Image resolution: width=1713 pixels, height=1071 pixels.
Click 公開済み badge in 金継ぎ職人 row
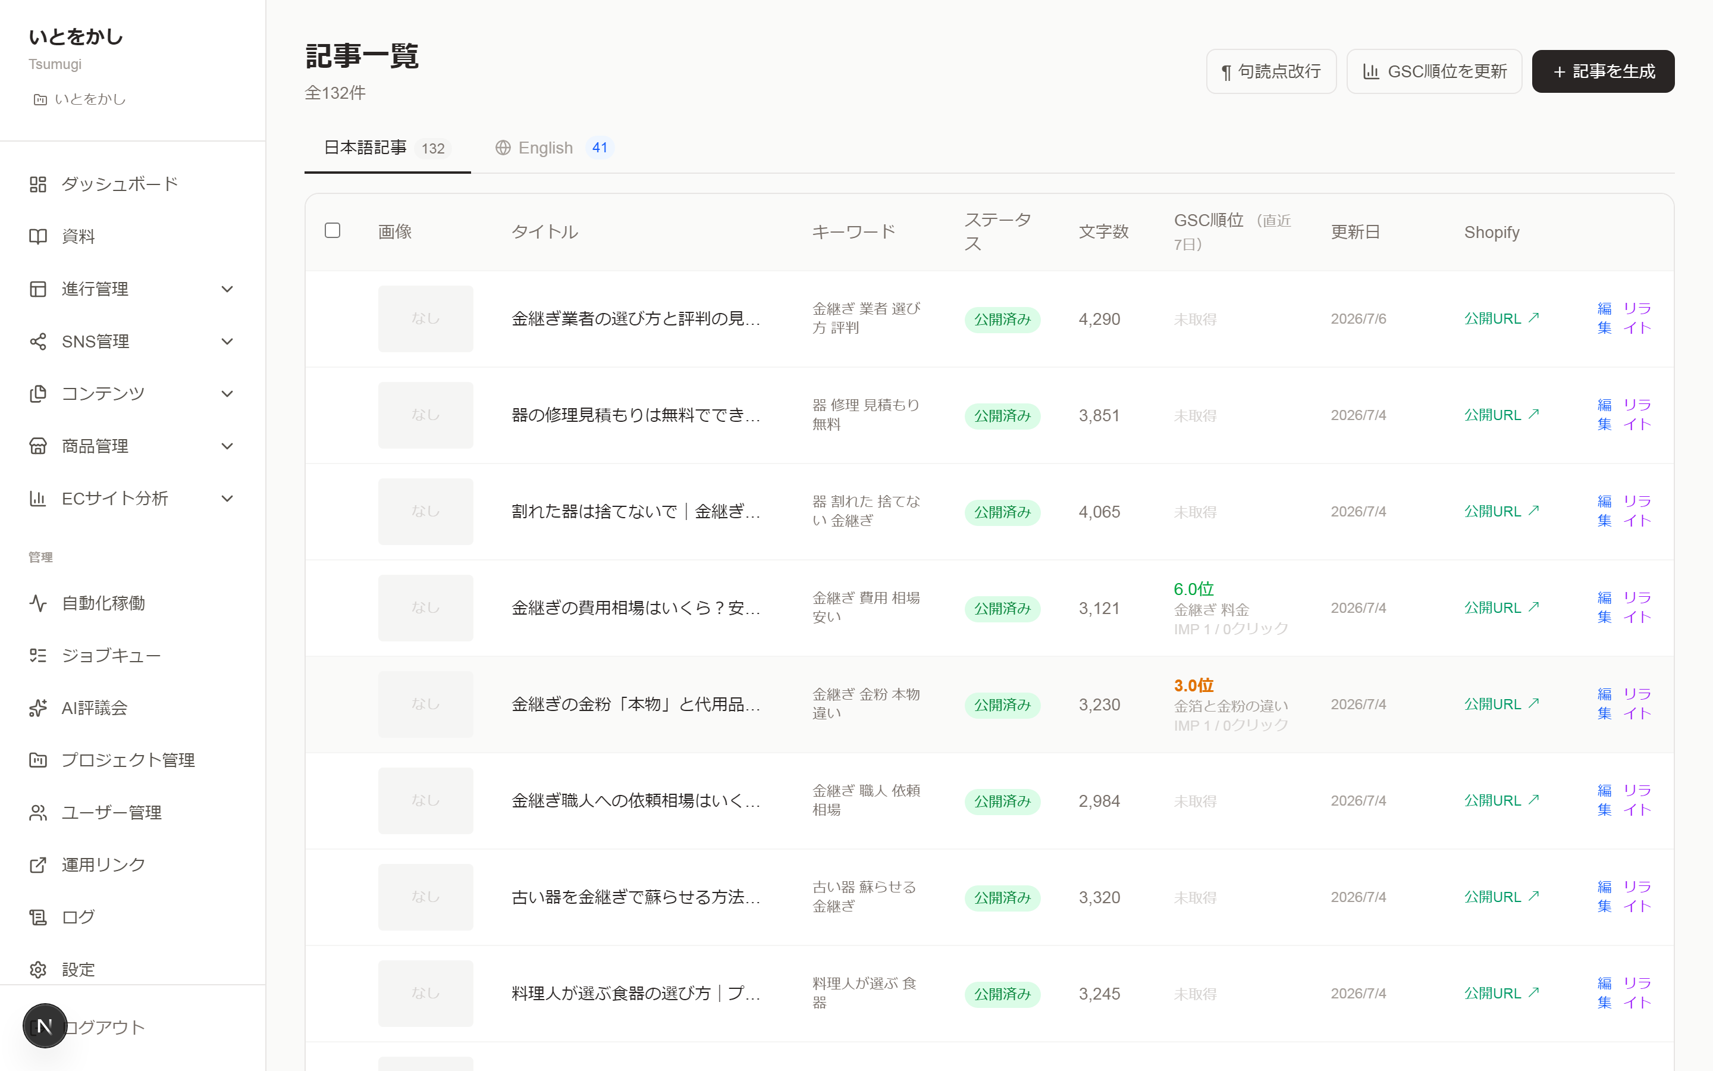coord(1002,801)
